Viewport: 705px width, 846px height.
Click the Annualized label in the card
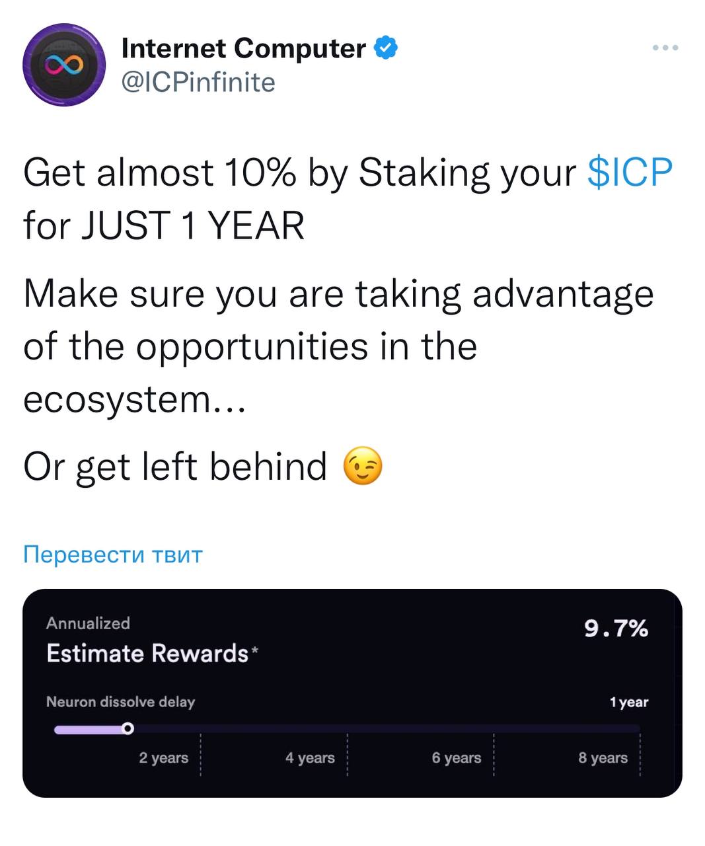(x=88, y=623)
